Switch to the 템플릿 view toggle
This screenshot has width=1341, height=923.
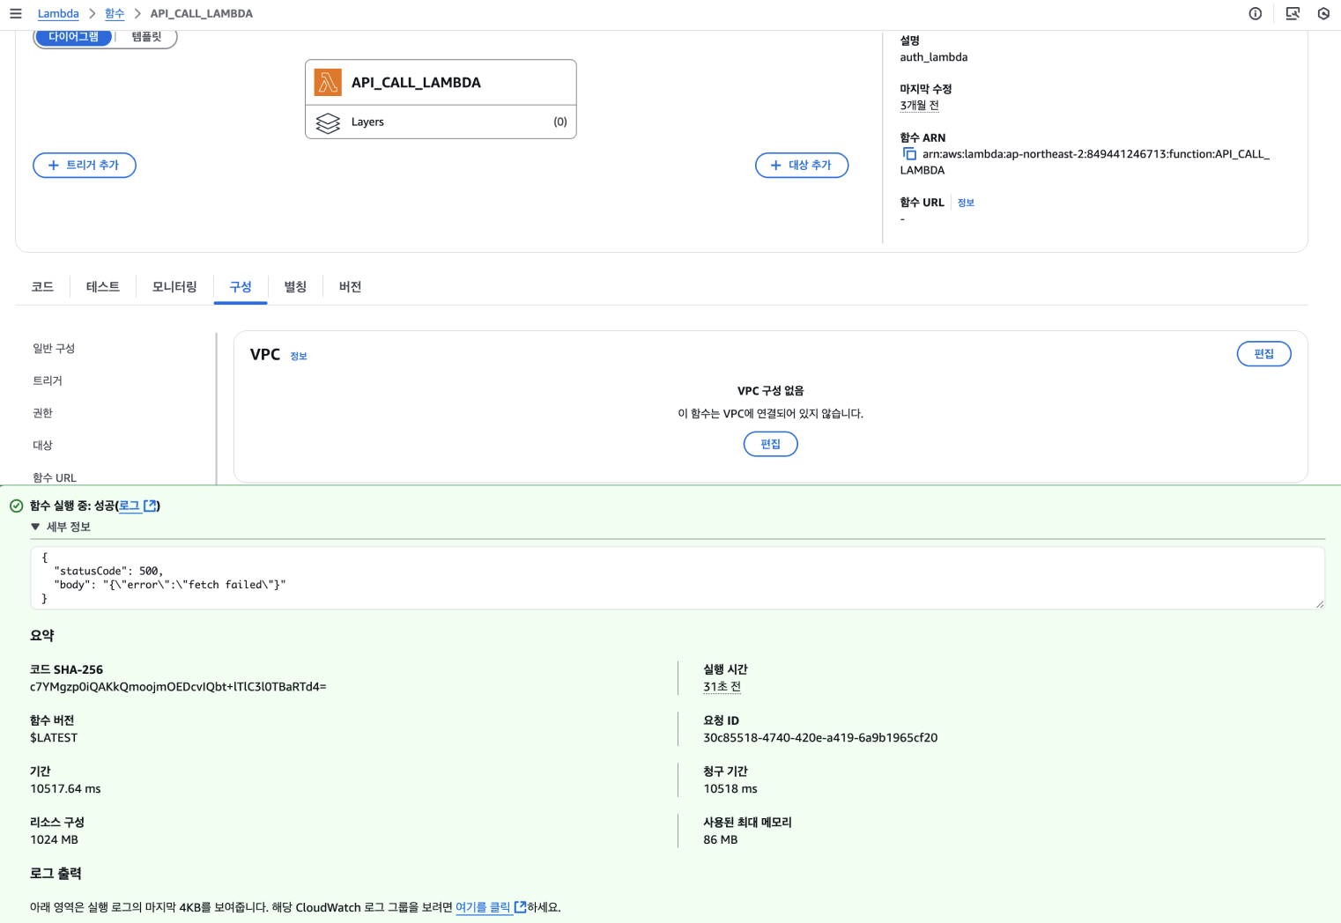pyautogui.click(x=146, y=37)
